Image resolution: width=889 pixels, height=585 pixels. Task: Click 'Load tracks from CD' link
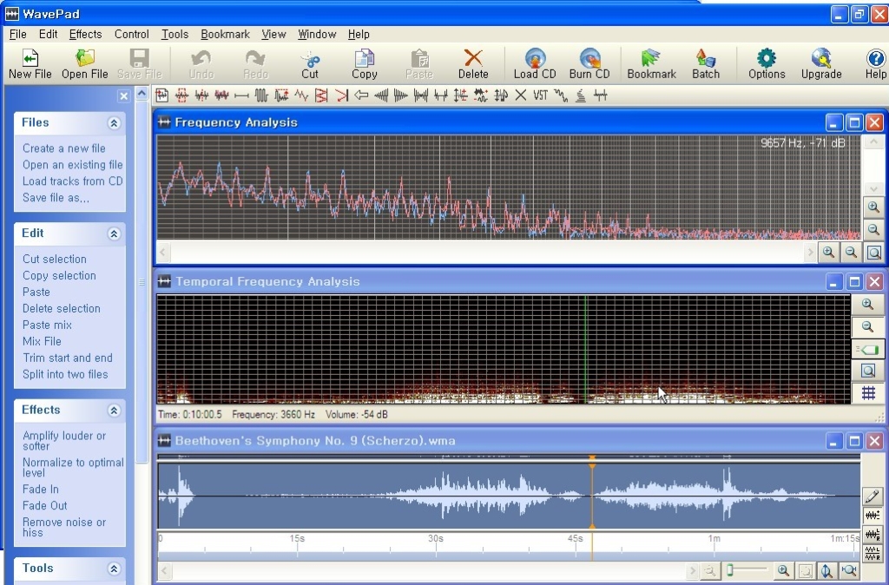73,181
